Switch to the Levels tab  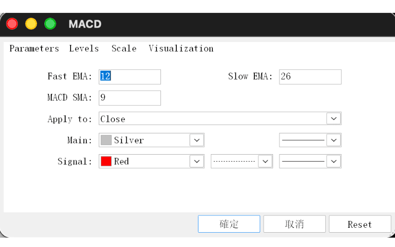click(x=84, y=48)
